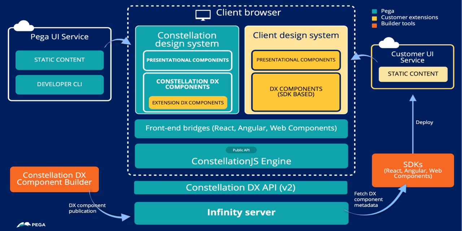Click the "Client browser" title
Image resolution: width=462 pixels, height=231 pixels.
click(x=248, y=13)
